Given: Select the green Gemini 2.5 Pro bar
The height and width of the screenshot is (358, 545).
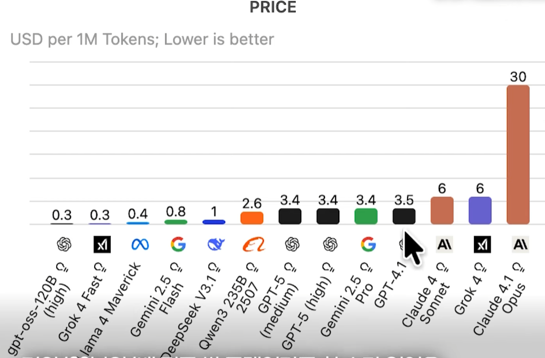Looking at the screenshot, I should pyautogui.click(x=366, y=217).
